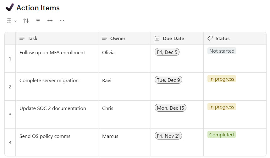This screenshot has width=270, height=158.
Task: Open the Completed status selector
Action: (x=221, y=135)
